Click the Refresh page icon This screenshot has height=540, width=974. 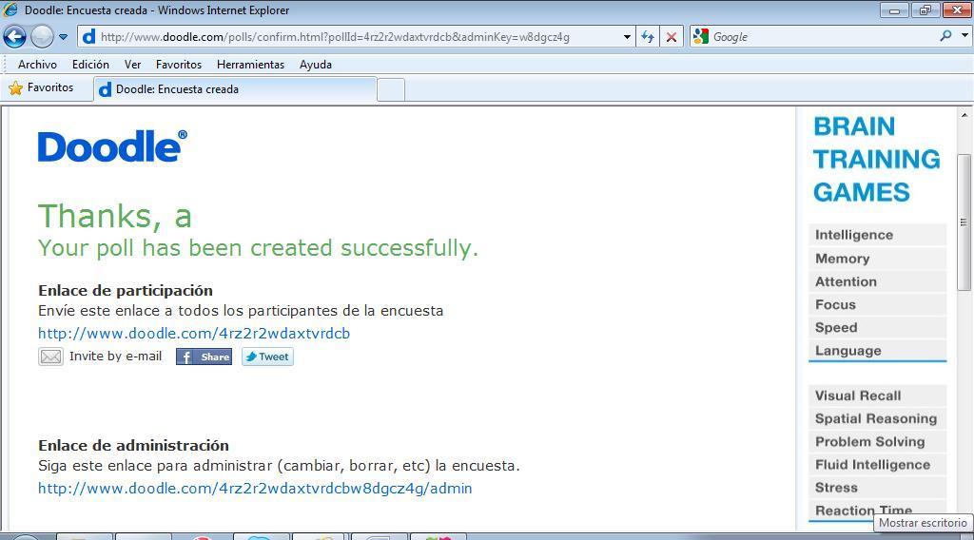[x=648, y=37]
